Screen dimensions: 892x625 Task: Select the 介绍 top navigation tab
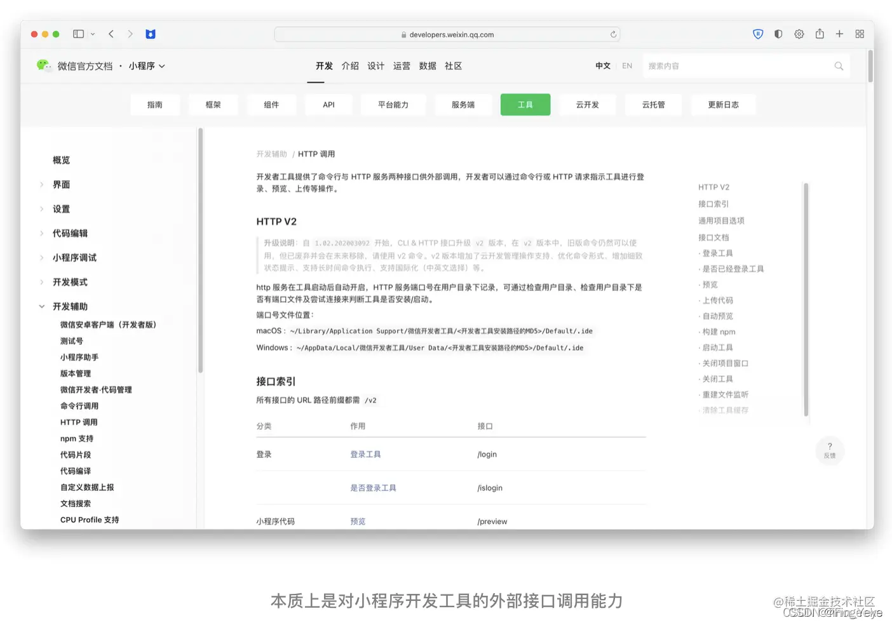click(x=350, y=66)
